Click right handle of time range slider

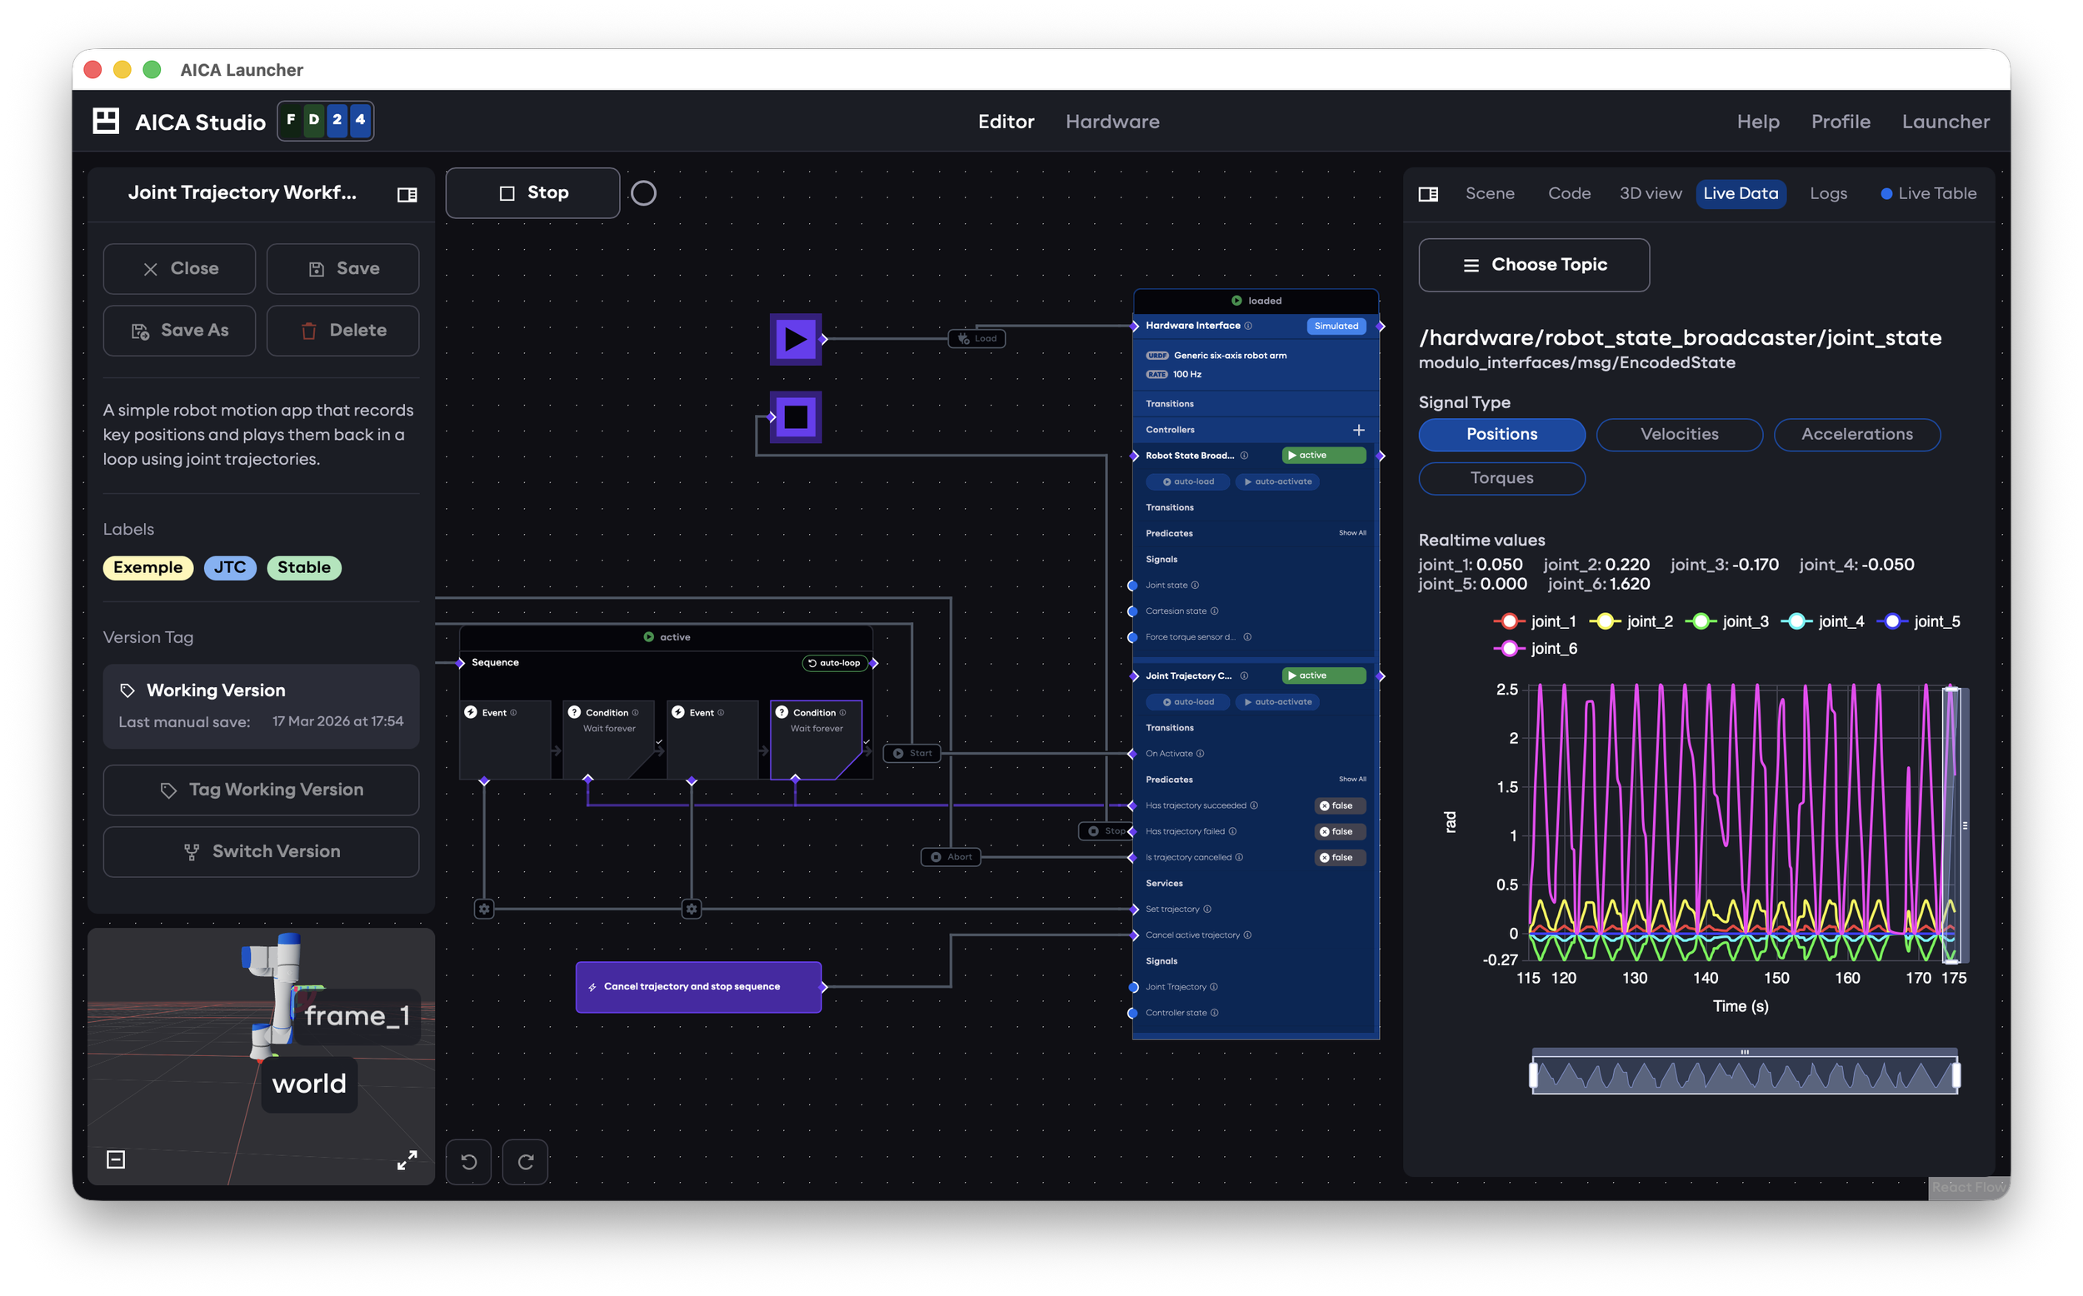pos(1956,1076)
